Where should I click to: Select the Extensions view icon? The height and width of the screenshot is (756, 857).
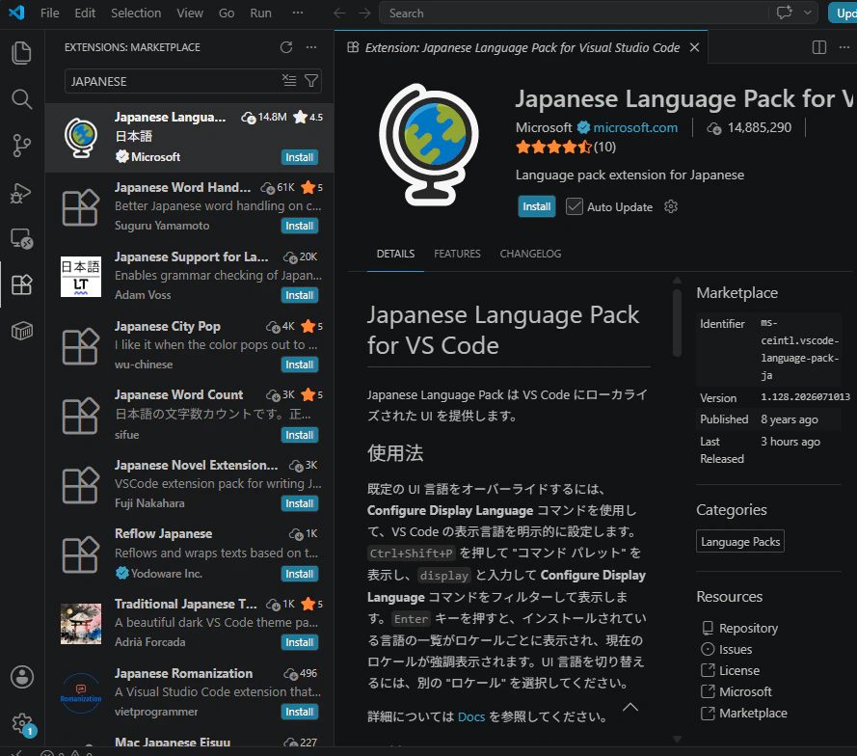22,284
